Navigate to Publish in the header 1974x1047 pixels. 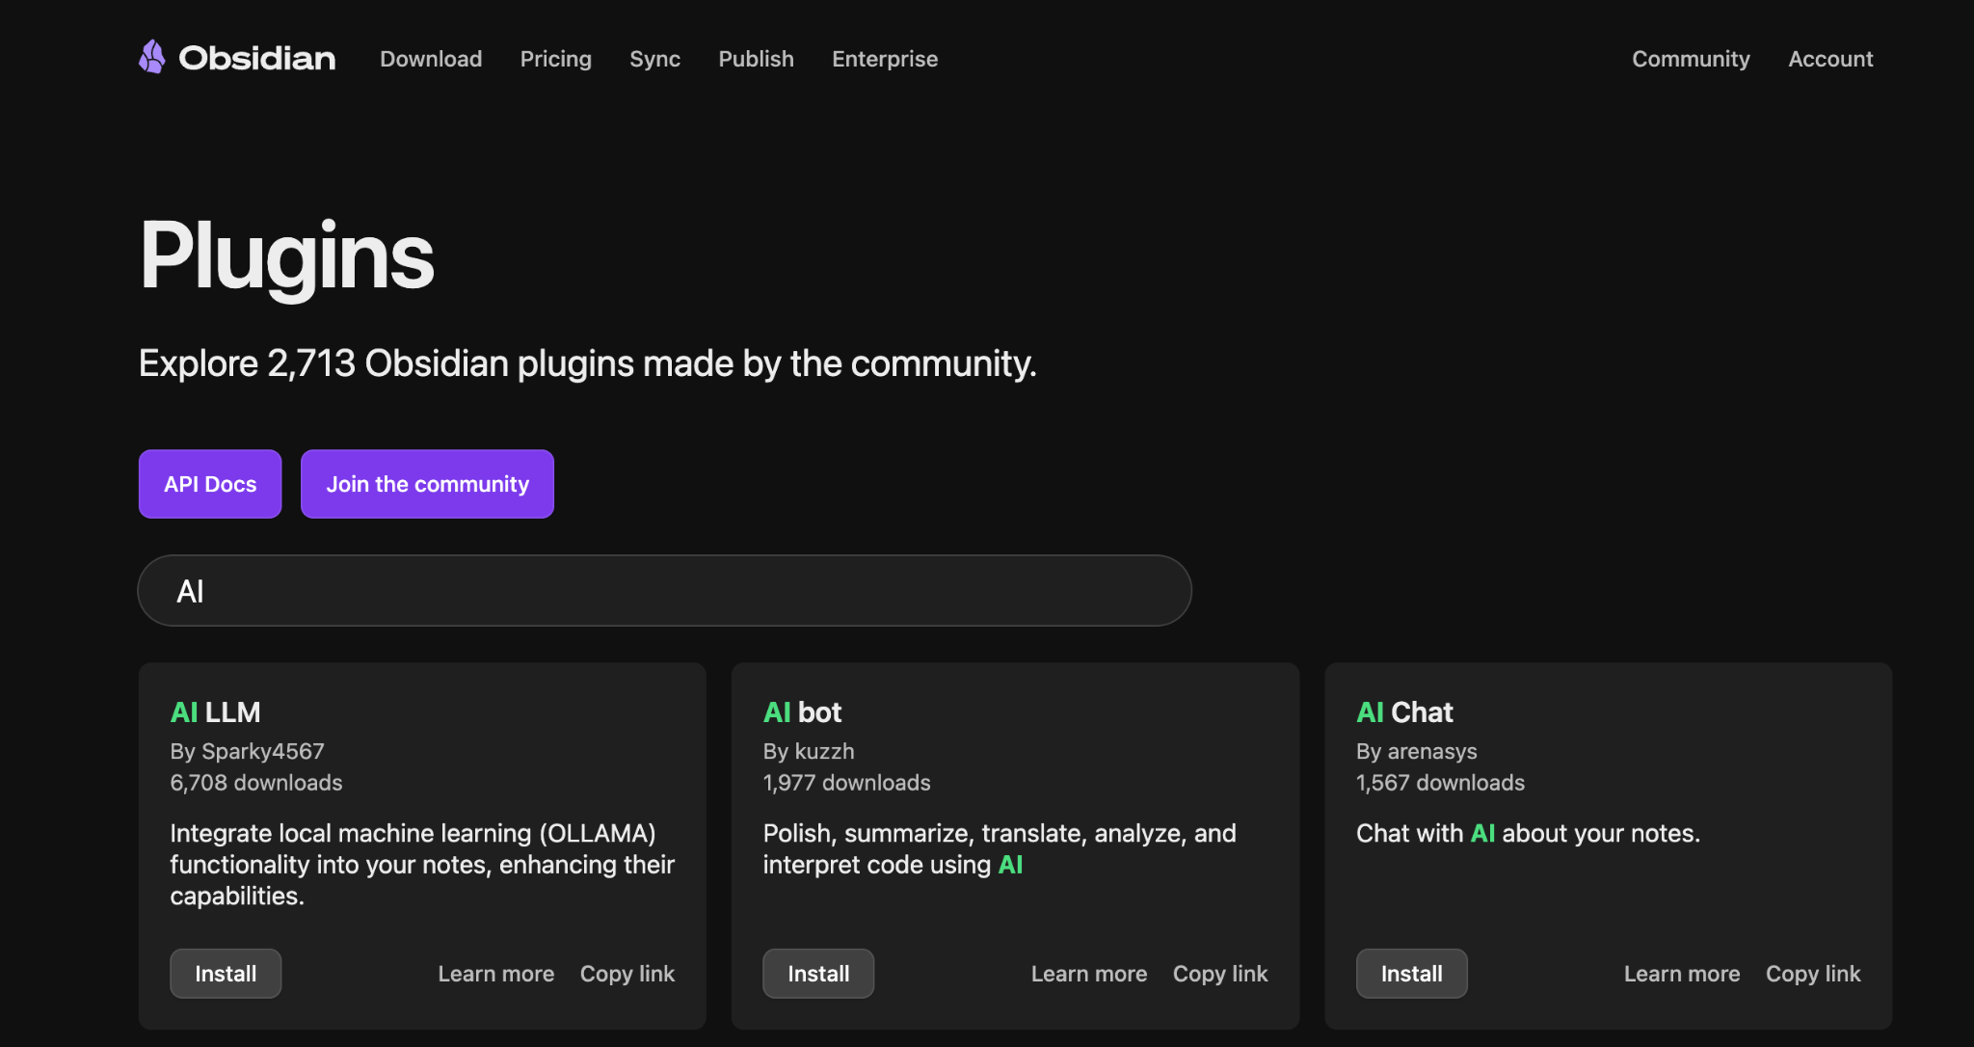click(756, 59)
